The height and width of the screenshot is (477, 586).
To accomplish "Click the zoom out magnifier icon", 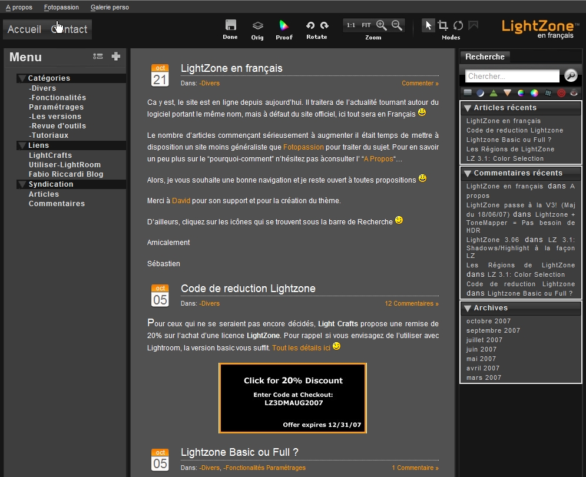I will [397, 25].
